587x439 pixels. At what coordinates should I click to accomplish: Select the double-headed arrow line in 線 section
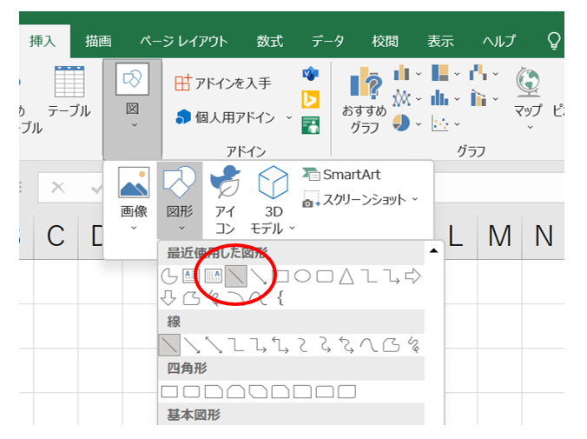click(214, 345)
